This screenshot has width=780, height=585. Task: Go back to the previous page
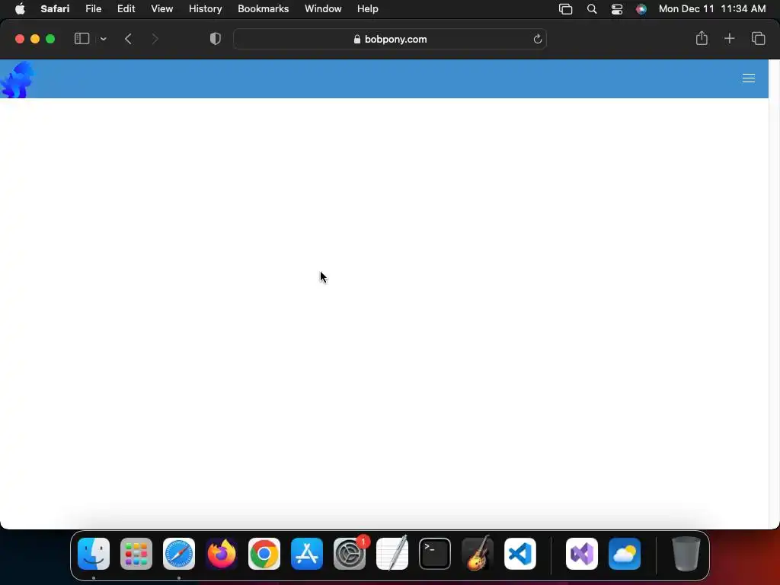[128, 39]
